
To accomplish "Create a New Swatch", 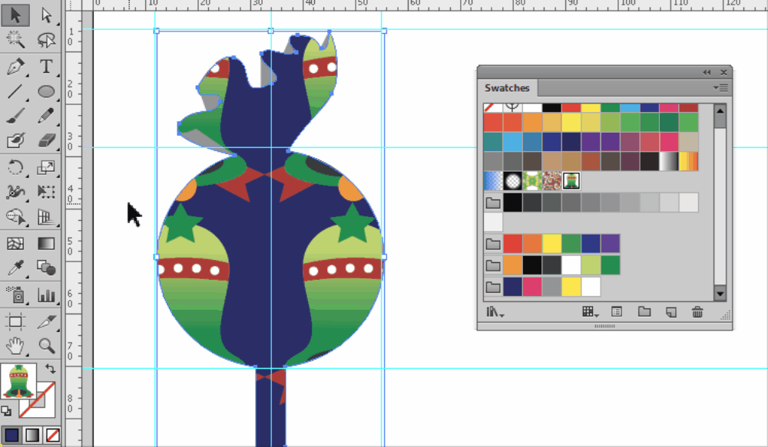I will [671, 312].
